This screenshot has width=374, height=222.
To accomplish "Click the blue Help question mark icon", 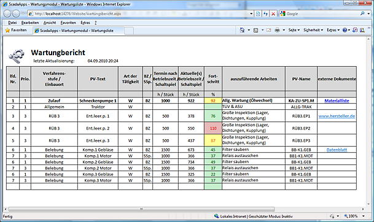I will click(345, 30).
